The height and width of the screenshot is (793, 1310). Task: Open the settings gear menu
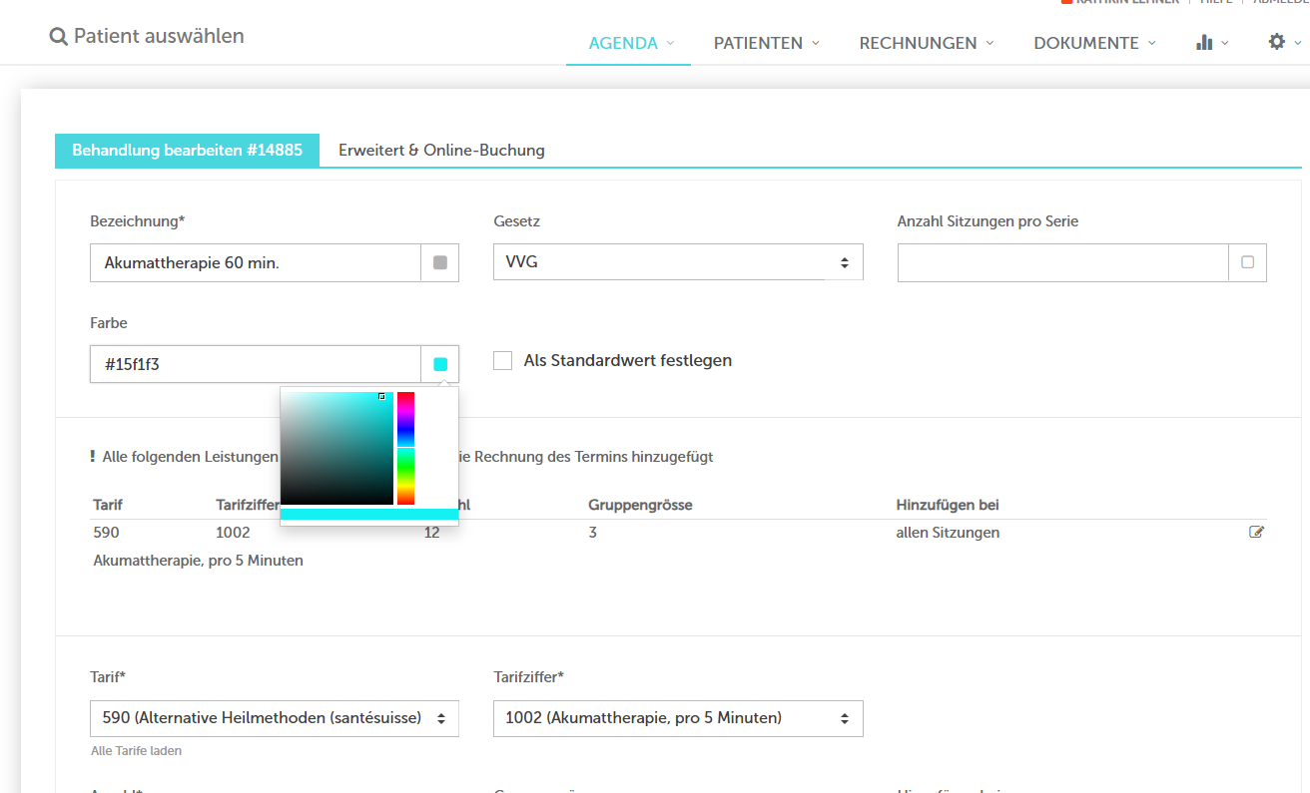click(x=1276, y=42)
